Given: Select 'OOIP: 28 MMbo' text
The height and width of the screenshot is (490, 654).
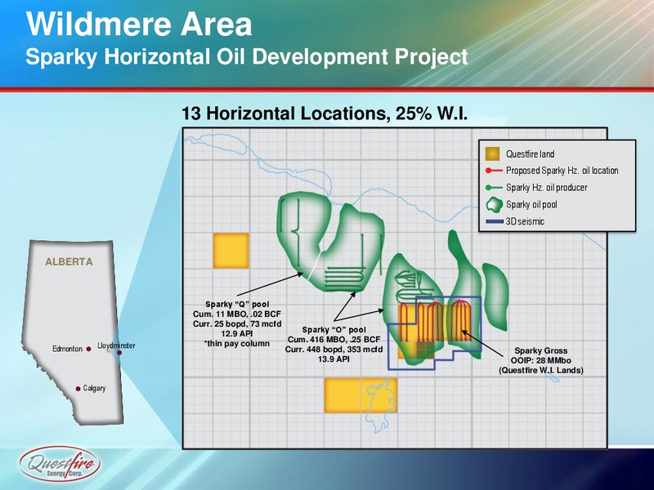Looking at the screenshot, I should point(541,360).
